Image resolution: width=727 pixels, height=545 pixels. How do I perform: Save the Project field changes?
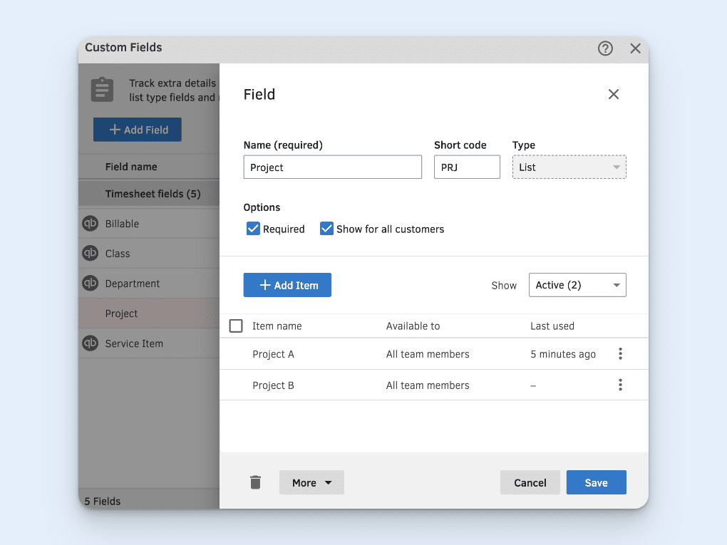click(596, 482)
